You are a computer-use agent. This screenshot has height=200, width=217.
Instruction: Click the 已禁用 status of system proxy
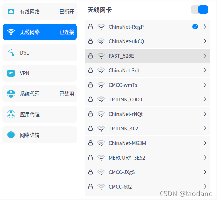67,94
